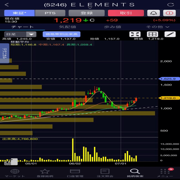Screen dimensions: 180x180
Task: Expand chart to full screen
Action: coord(135,34)
